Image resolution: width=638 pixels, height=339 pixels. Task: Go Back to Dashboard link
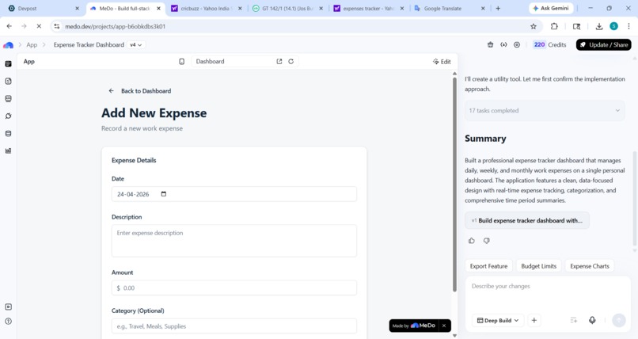tap(140, 91)
